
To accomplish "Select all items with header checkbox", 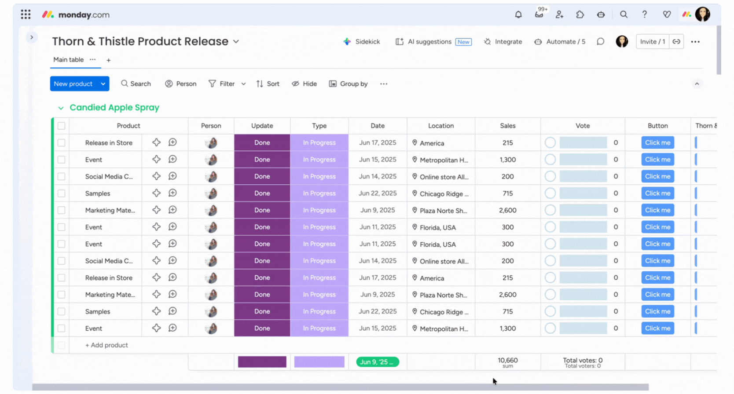I will pyautogui.click(x=61, y=126).
